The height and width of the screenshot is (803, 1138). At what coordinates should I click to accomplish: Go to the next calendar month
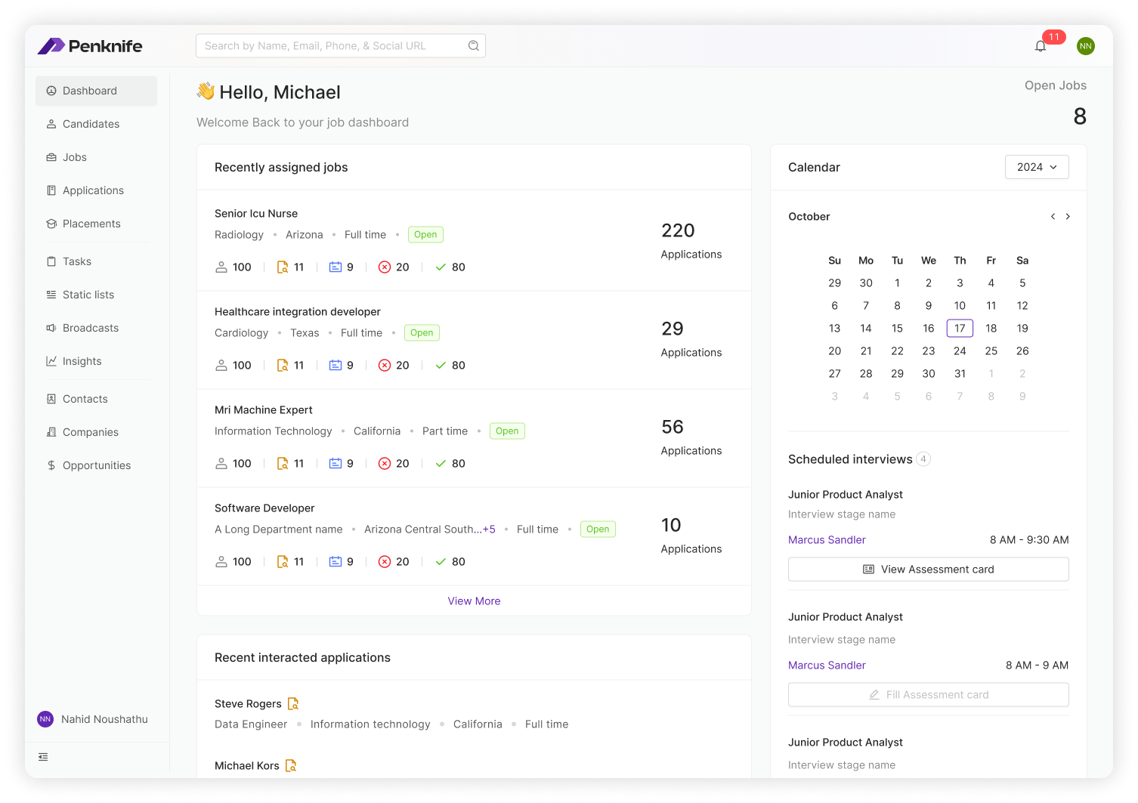(x=1068, y=217)
